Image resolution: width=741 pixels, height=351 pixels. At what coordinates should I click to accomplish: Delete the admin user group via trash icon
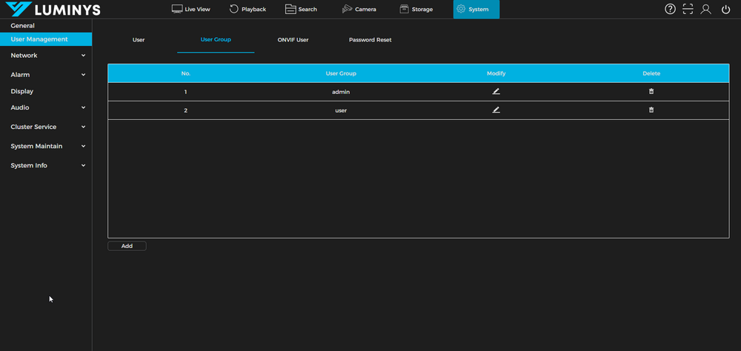[x=651, y=92]
